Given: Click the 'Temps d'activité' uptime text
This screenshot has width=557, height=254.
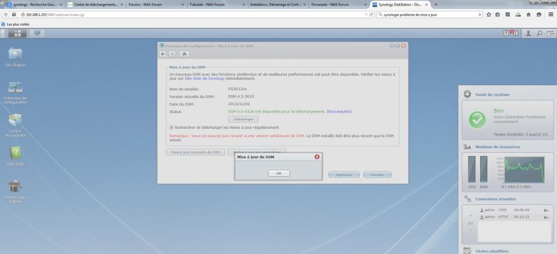Looking at the screenshot, I should click(x=521, y=135).
